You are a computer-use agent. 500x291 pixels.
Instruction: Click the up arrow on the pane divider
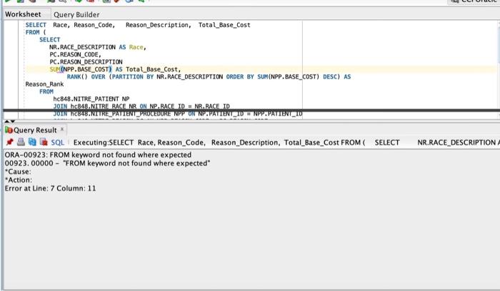[6, 121]
